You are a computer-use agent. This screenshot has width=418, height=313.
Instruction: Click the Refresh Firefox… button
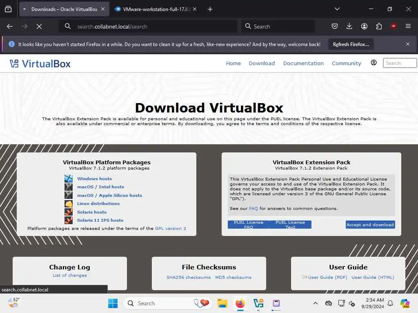351,44
